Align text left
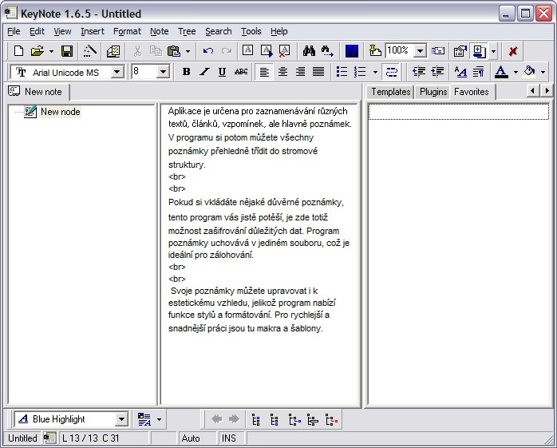The width and height of the screenshot is (557, 448). (x=264, y=72)
